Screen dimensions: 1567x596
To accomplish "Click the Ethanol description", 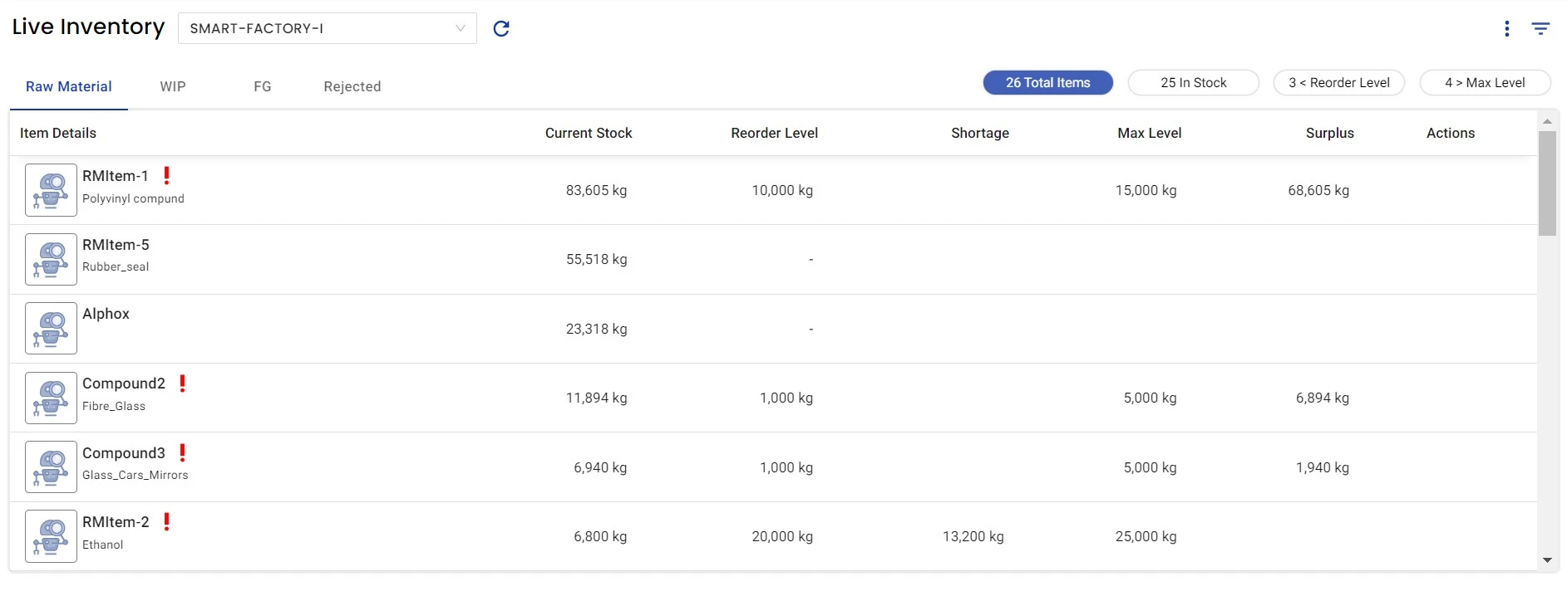I will coord(103,545).
